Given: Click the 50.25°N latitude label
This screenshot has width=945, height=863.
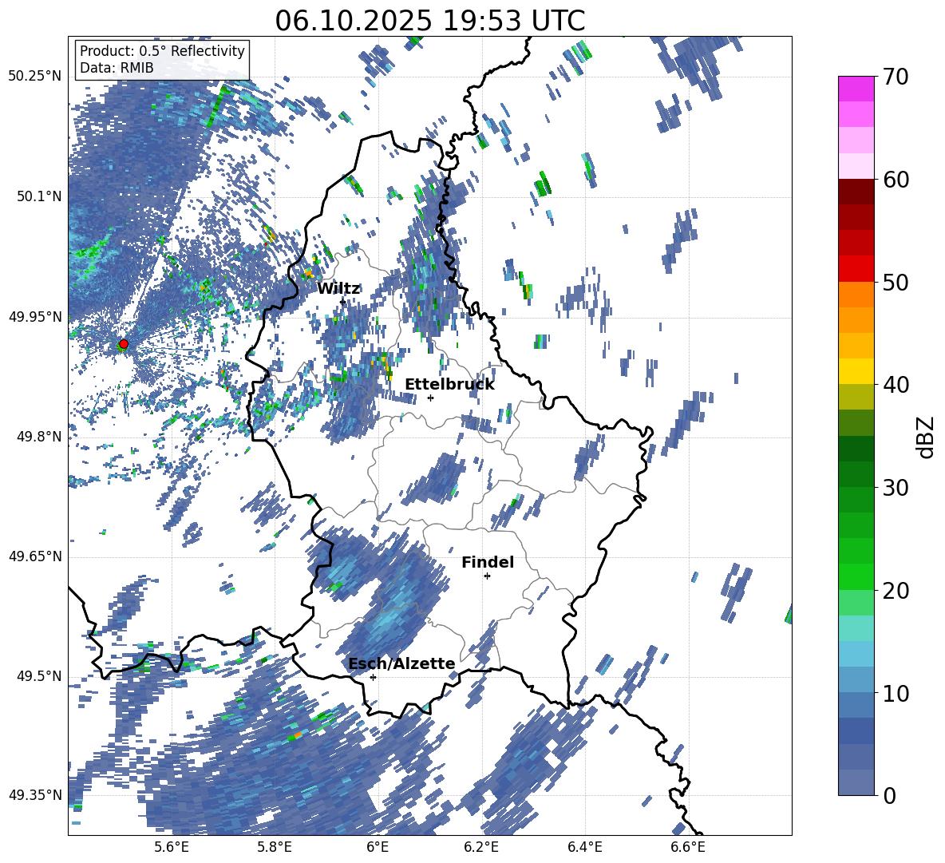Looking at the screenshot, I should click(x=34, y=77).
